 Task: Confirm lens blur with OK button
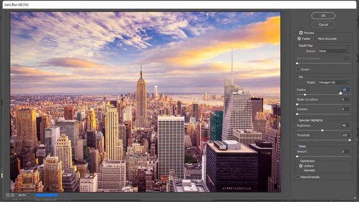[323, 16]
